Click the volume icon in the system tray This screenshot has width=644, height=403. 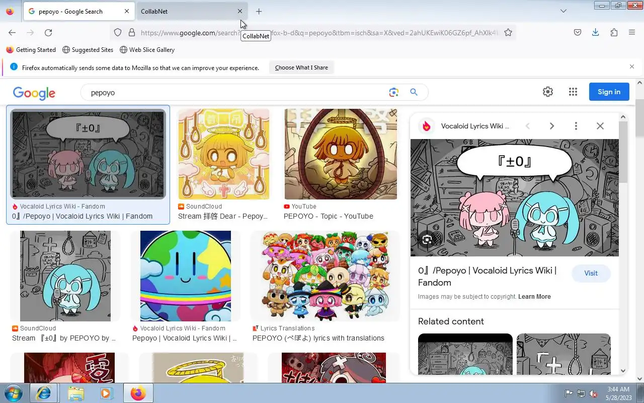click(x=593, y=393)
